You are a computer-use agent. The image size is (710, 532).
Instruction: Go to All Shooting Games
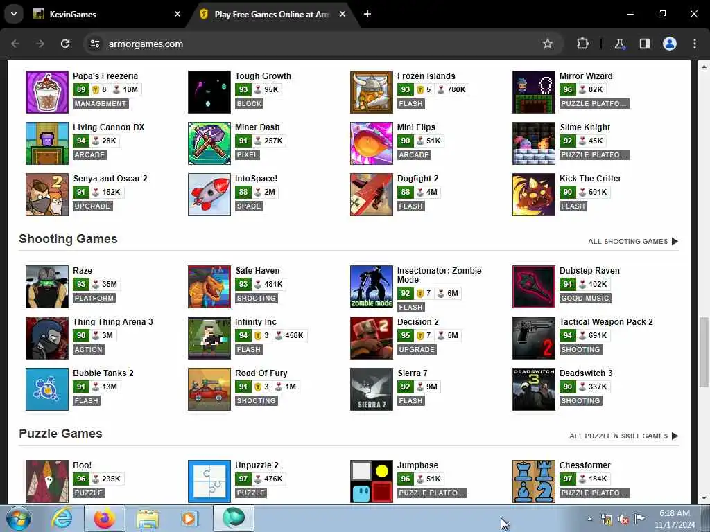click(633, 242)
